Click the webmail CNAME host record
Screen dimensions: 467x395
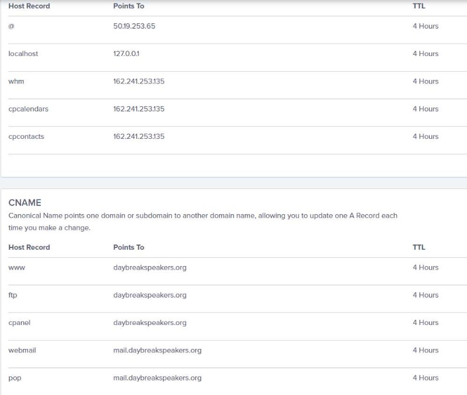pos(22,350)
